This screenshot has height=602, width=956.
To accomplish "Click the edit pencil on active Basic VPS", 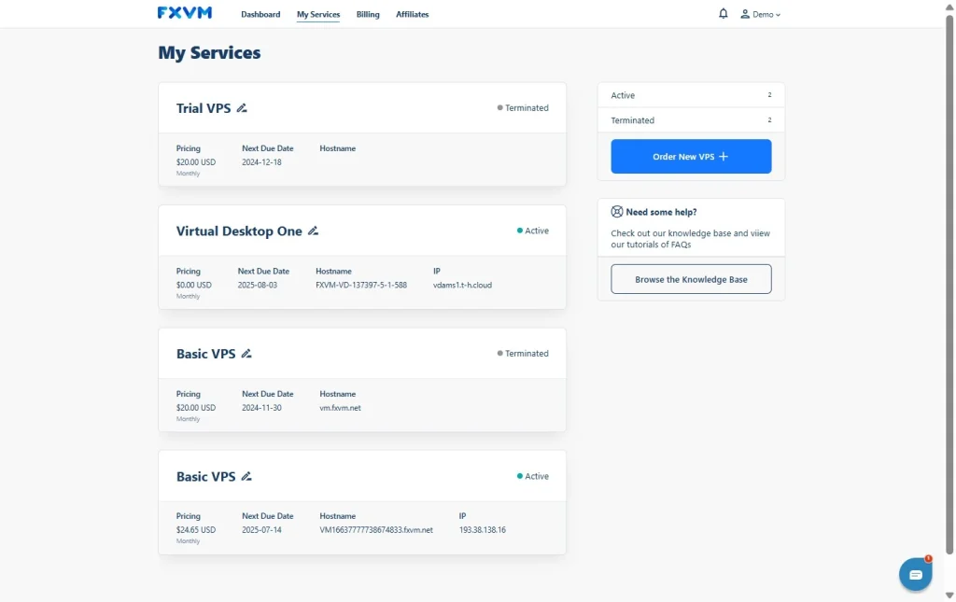I will click(246, 477).
